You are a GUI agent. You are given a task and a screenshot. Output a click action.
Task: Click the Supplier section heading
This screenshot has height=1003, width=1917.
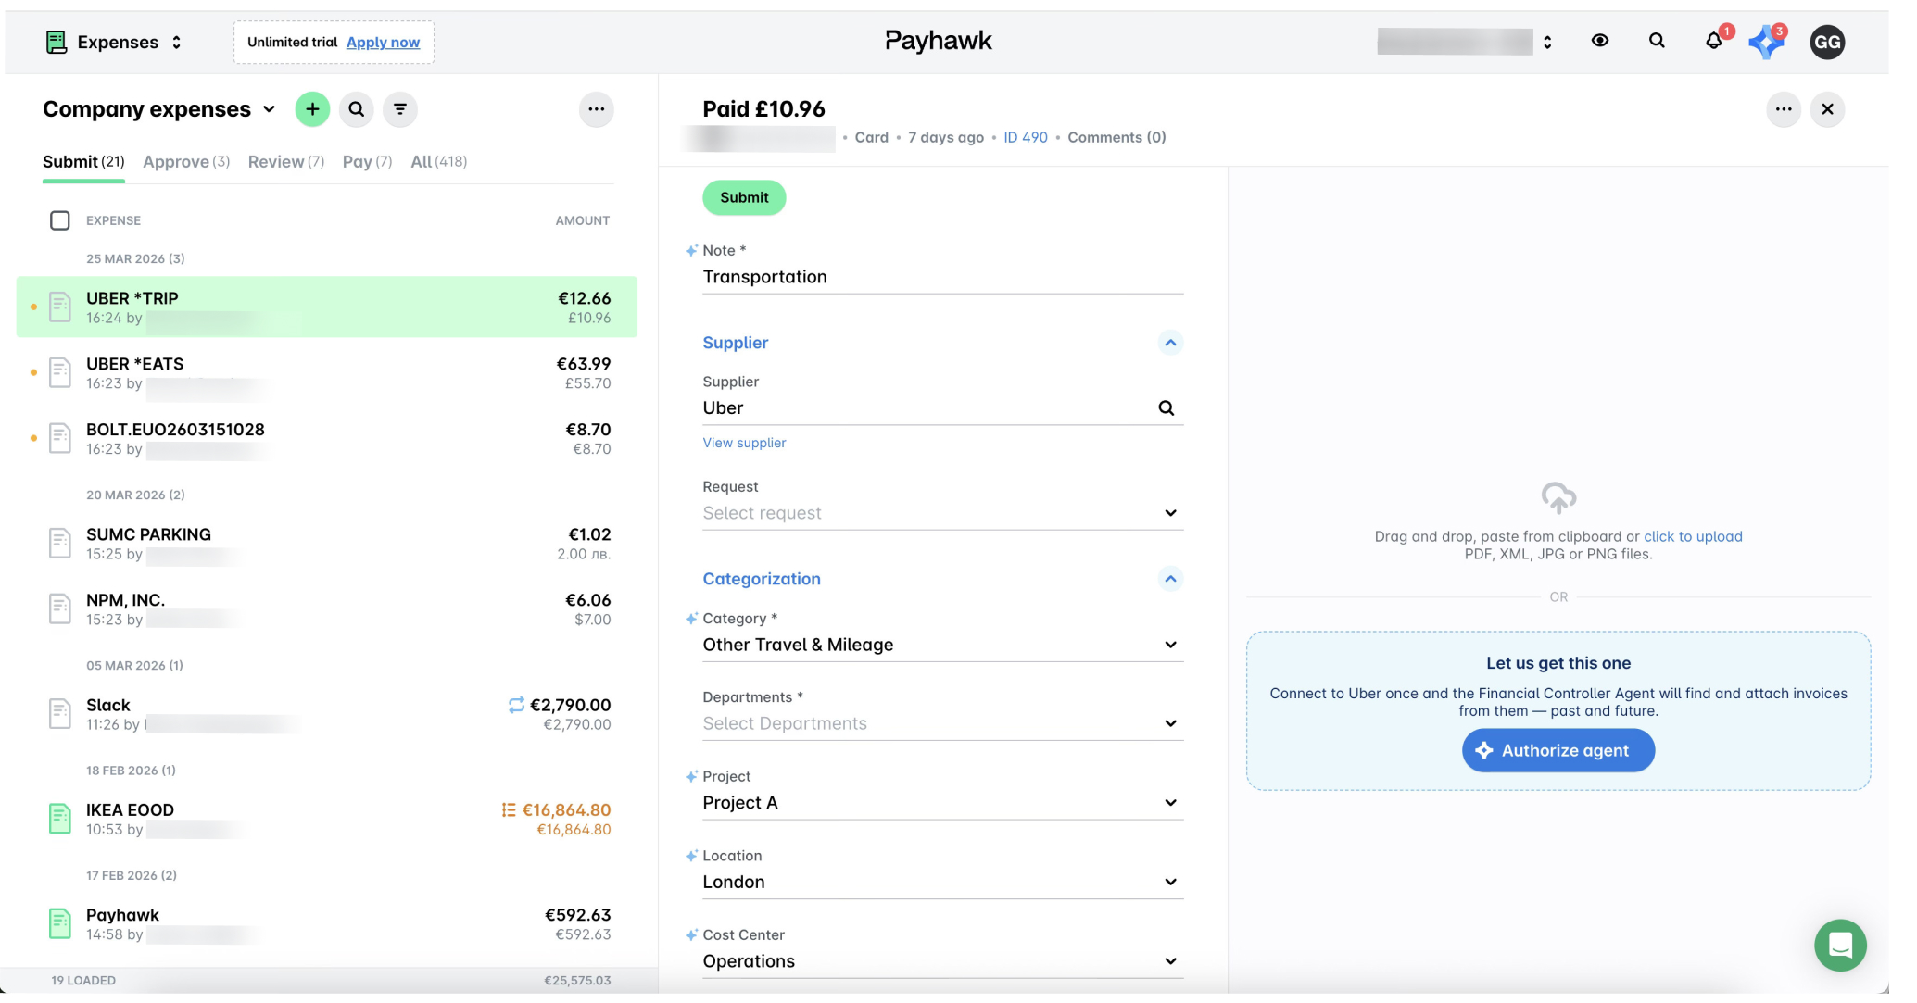click(735, 343)
